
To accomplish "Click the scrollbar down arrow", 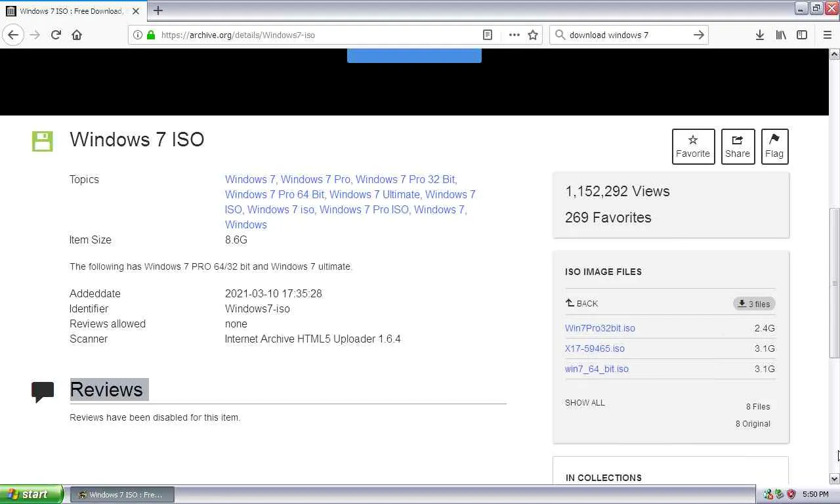I will tap(834, 479).
